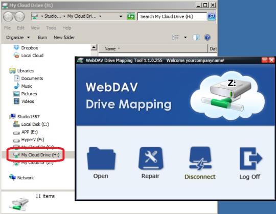Select the Pictures library
This screenshot has width=276, height=214.
[29, 94]
